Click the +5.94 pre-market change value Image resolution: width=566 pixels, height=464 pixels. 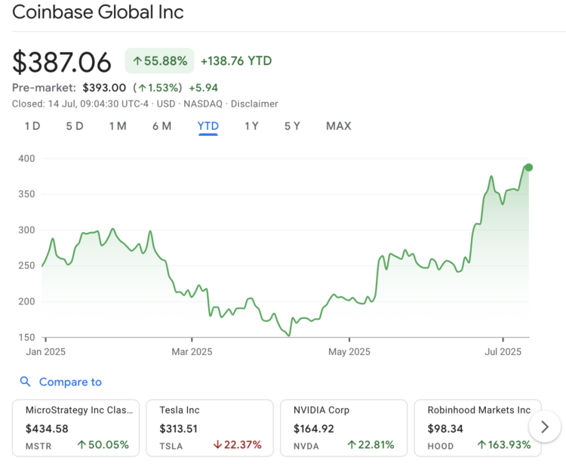[x=204, y=88]
